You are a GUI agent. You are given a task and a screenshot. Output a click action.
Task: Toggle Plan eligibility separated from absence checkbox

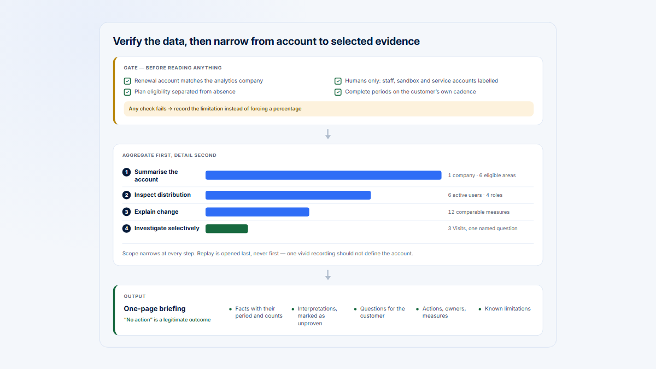point(127,92)
